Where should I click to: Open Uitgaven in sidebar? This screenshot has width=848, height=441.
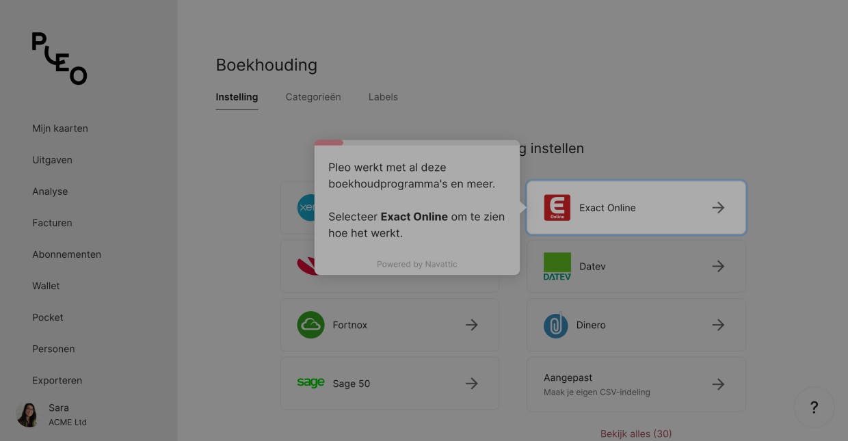pos(52,160)
